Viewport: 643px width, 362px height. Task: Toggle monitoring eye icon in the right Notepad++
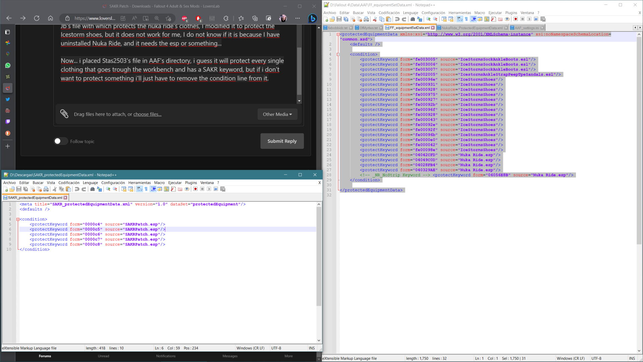[507, 19]
